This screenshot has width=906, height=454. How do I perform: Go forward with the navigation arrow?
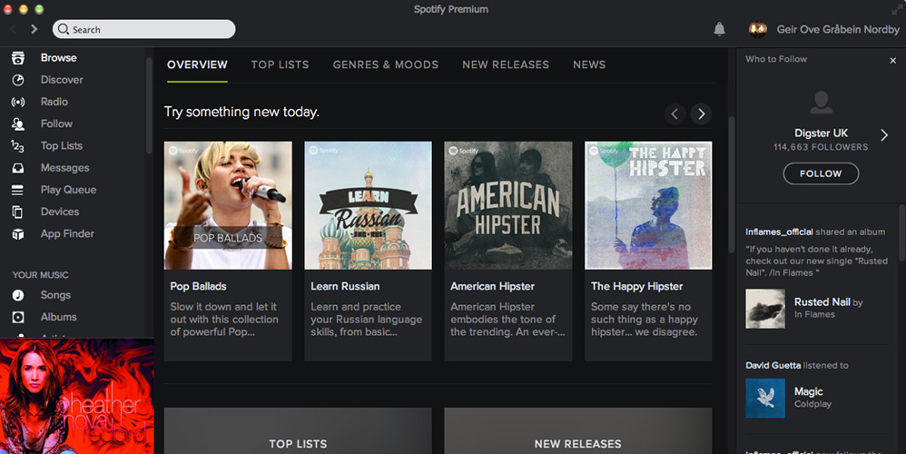point(34,29)
